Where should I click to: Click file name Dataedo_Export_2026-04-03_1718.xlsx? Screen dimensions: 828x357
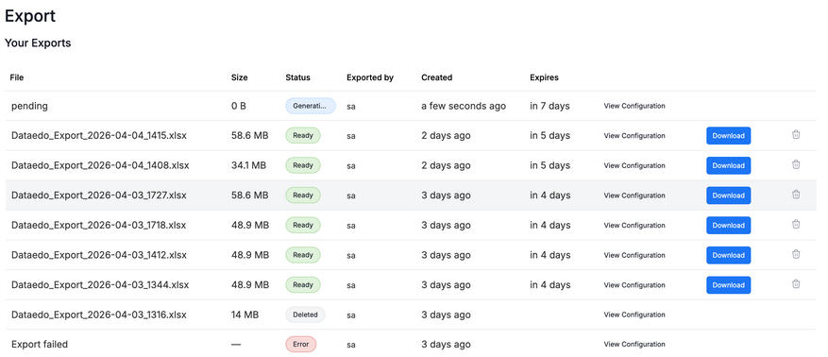99,225
